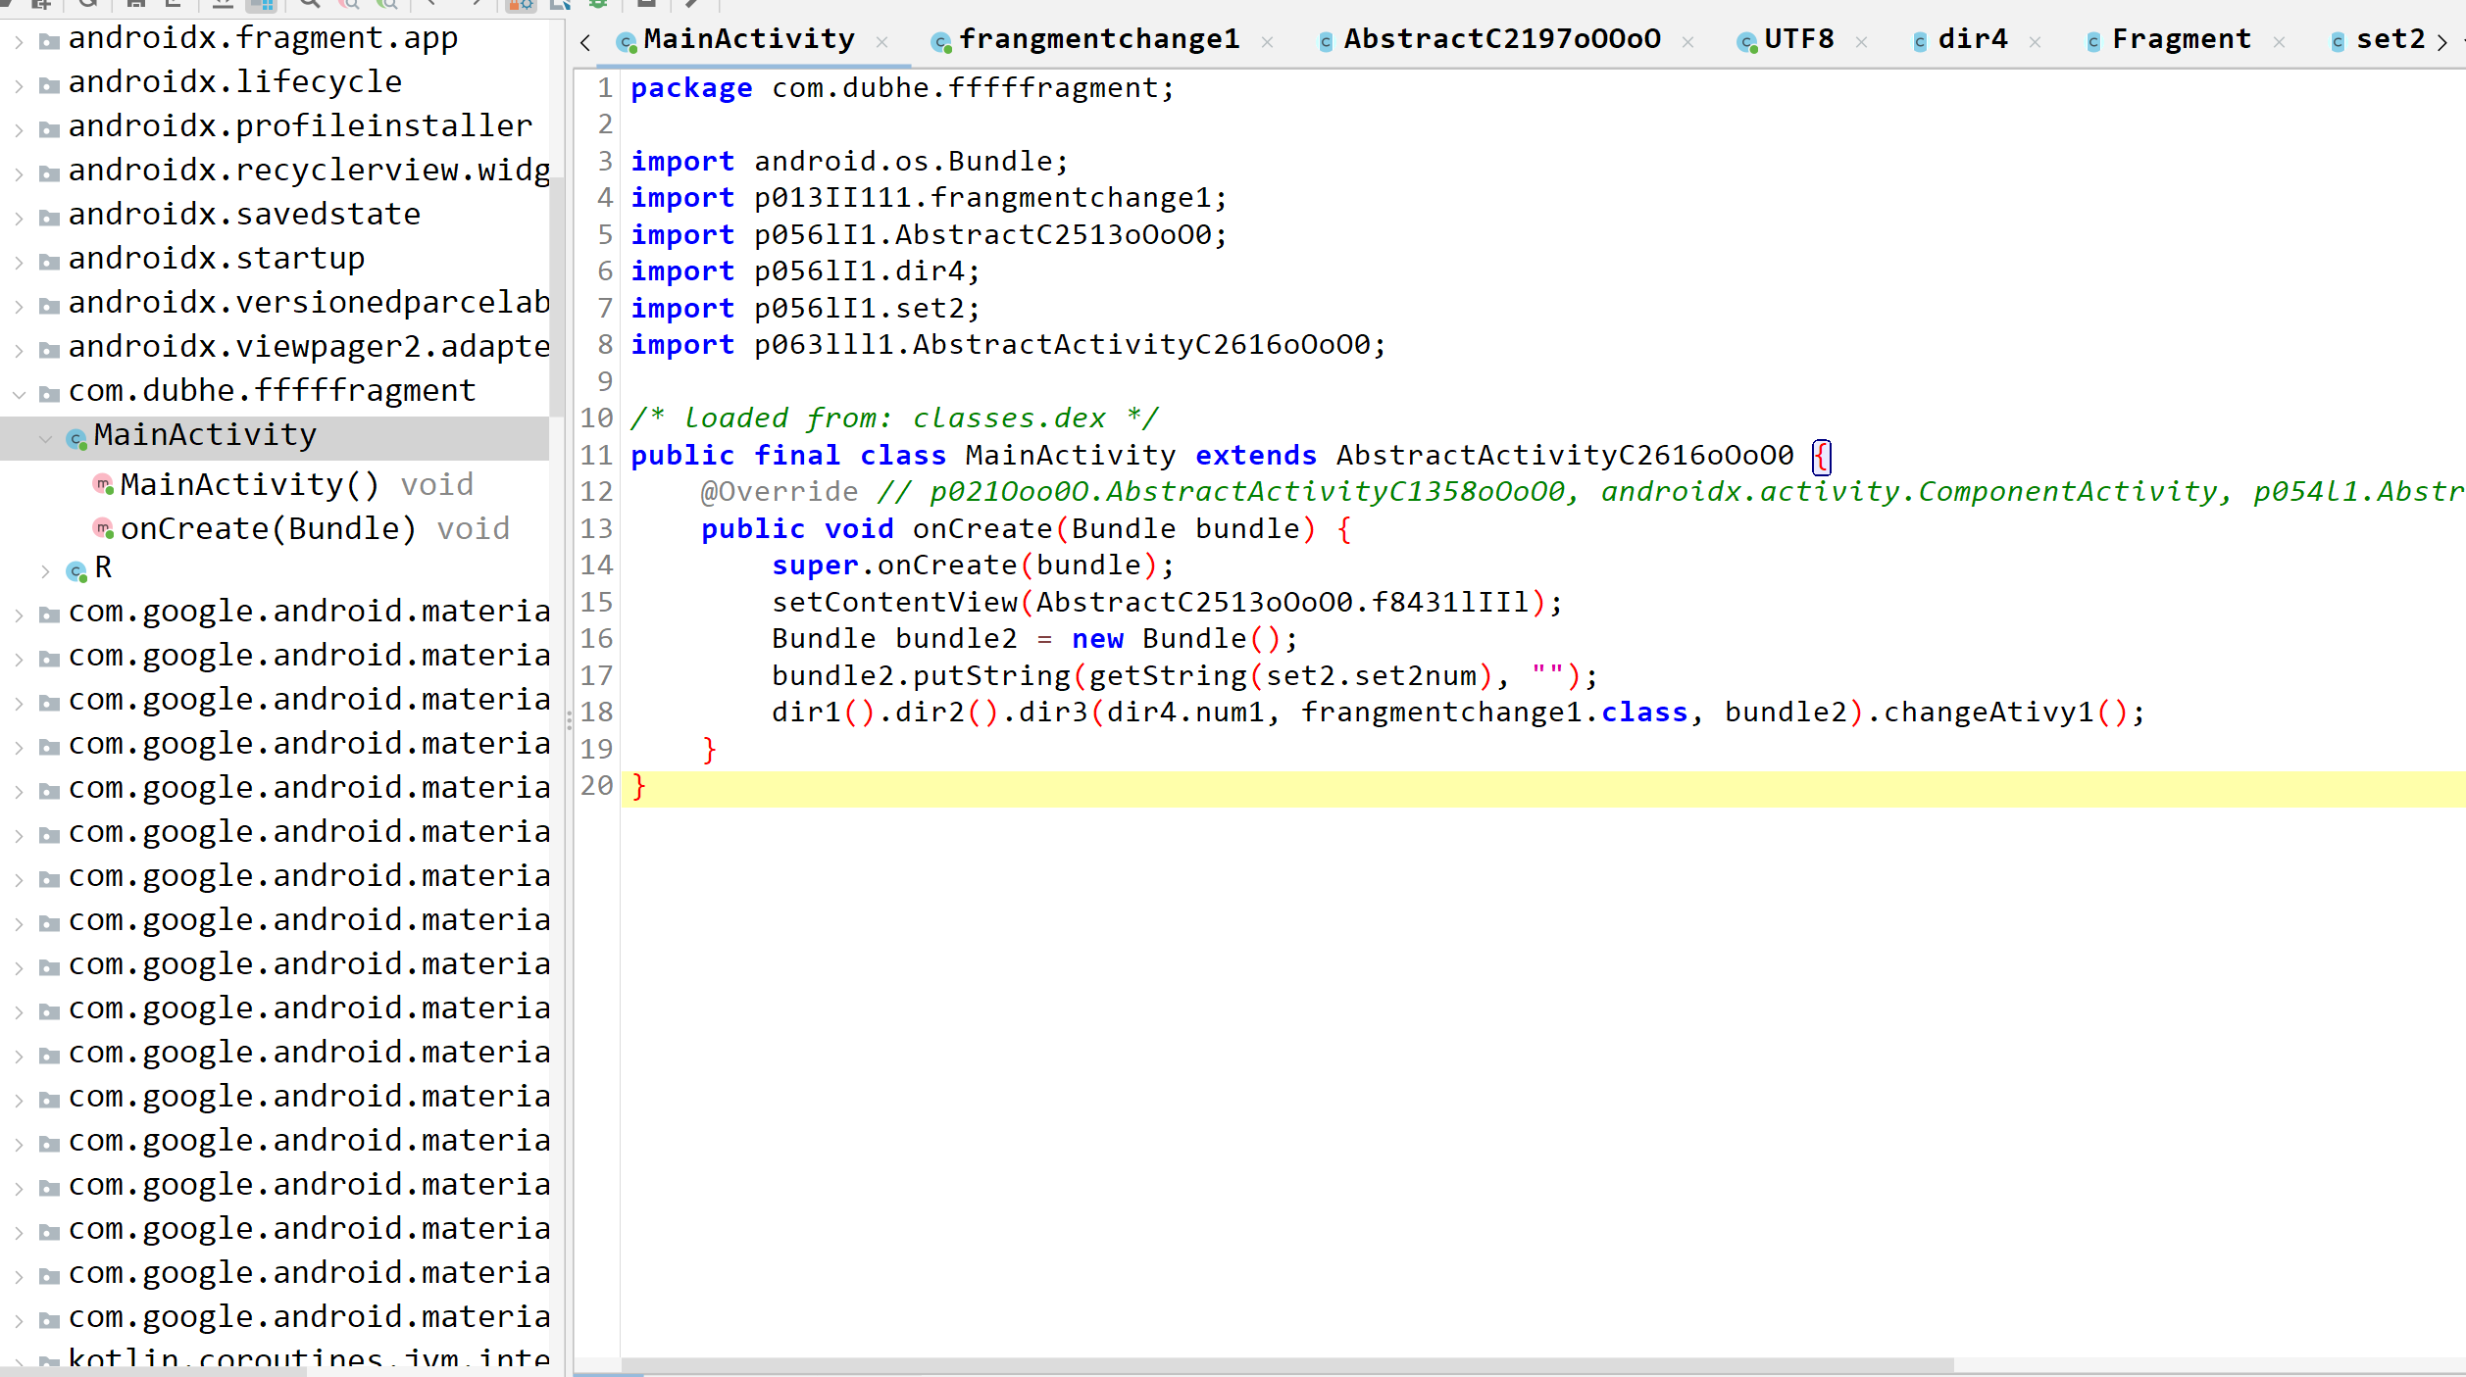
Task: Click the androidx.lifecycle package folder icon
Action: (49, 84)
